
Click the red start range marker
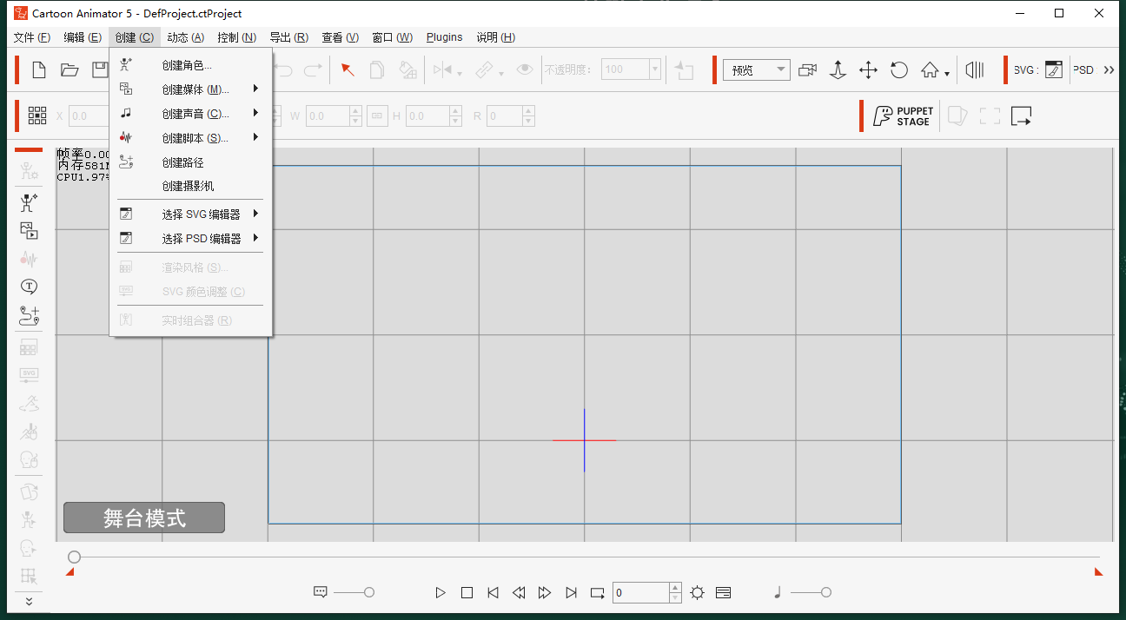coord(70,571)
